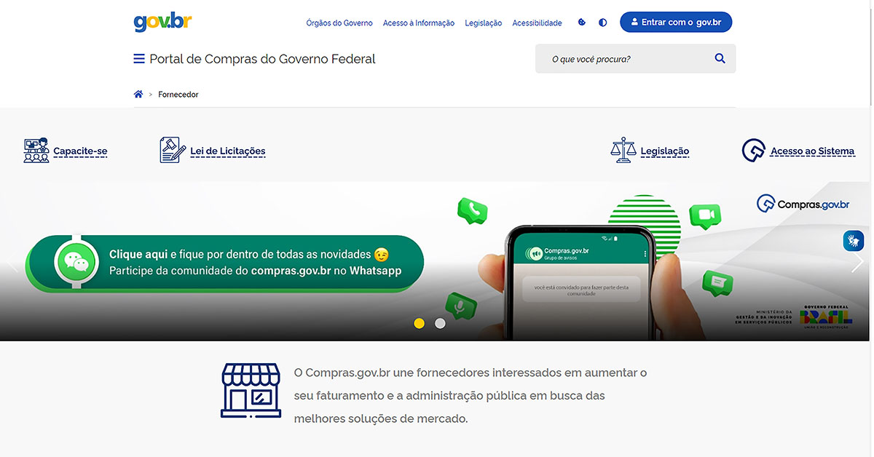Open the hamburger menu icon
The height and width of the screenshot is (457, 874).
pyautogui.click(x=139, y=59)
